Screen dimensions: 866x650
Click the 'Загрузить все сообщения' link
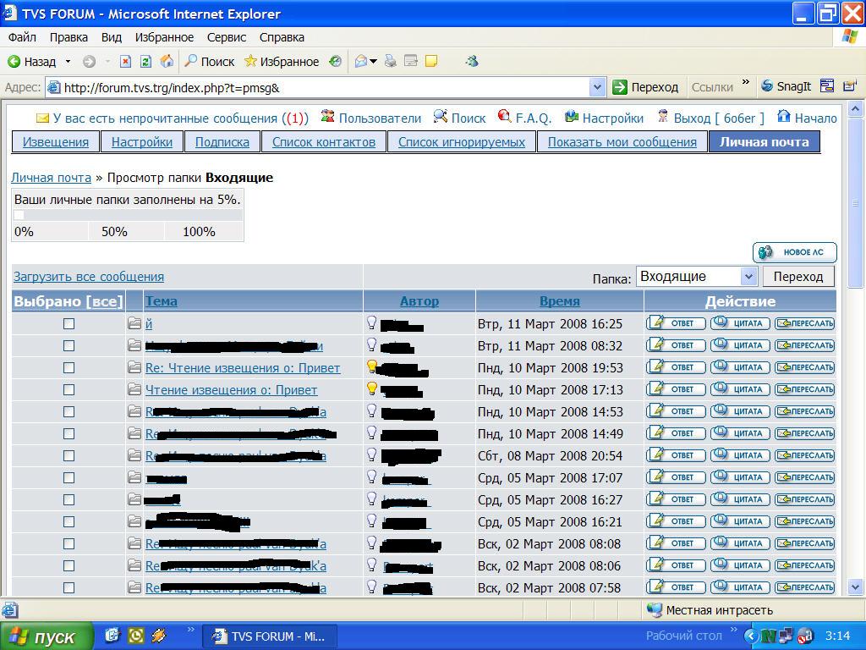click(x=89, y=277)
